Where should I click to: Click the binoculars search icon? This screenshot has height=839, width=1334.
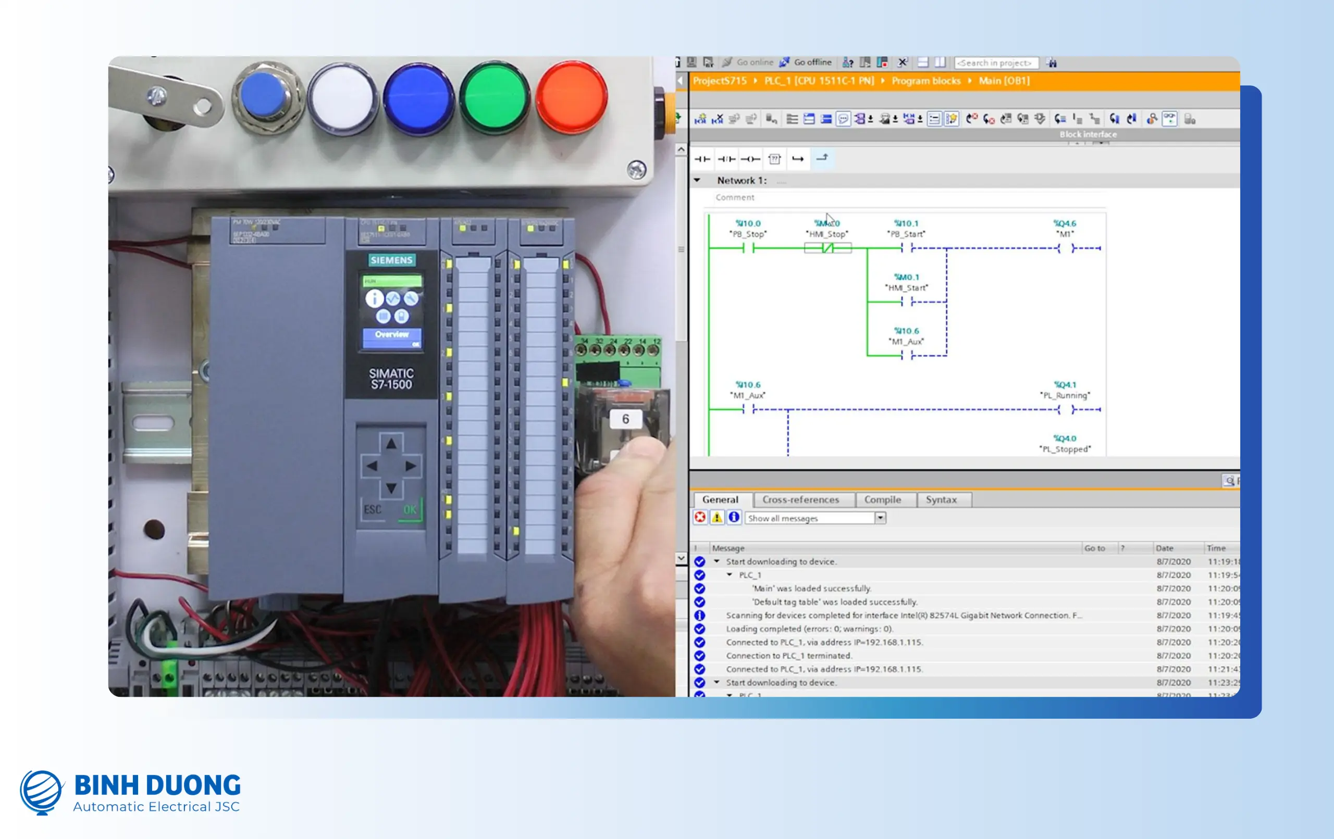tap(1052, 62)
